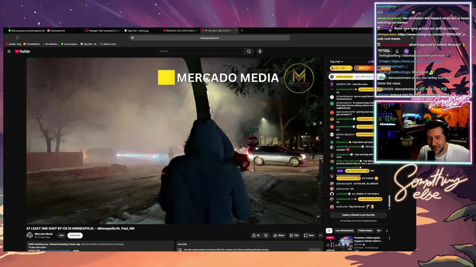Click the main livestream video player
The width and height of the screenshot is (476, 267).
click(x=175, y=141)
